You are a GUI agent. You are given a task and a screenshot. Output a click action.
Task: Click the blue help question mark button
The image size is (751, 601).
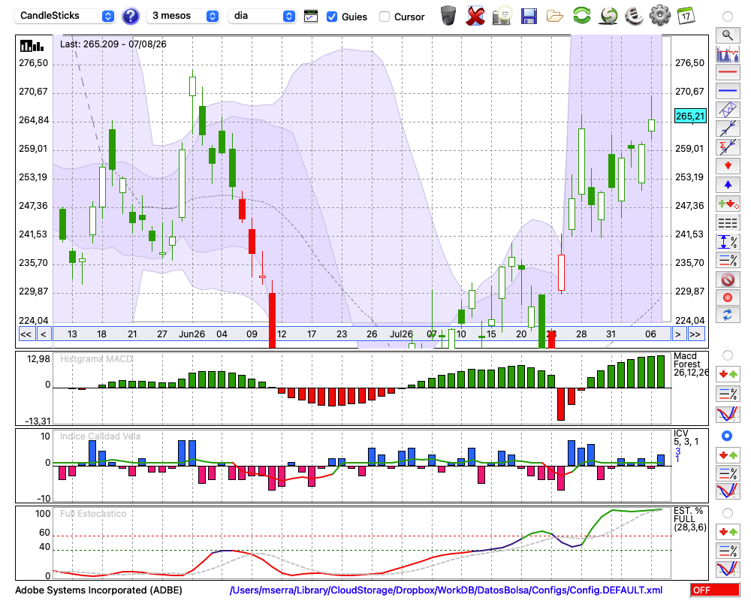(130, 17)
